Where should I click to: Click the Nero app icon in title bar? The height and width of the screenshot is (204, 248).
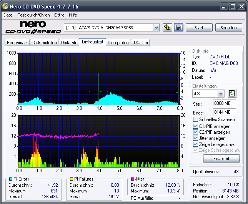click(x=5, y=6)
